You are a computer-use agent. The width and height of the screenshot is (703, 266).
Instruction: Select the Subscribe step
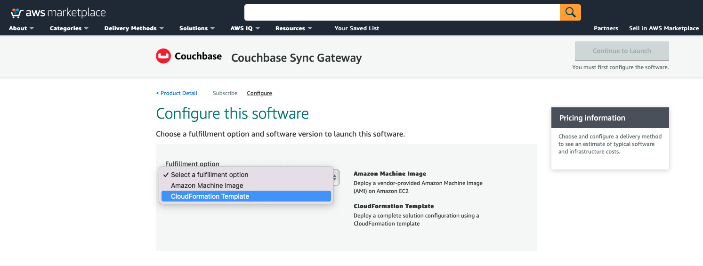click(x=225, y=93)
